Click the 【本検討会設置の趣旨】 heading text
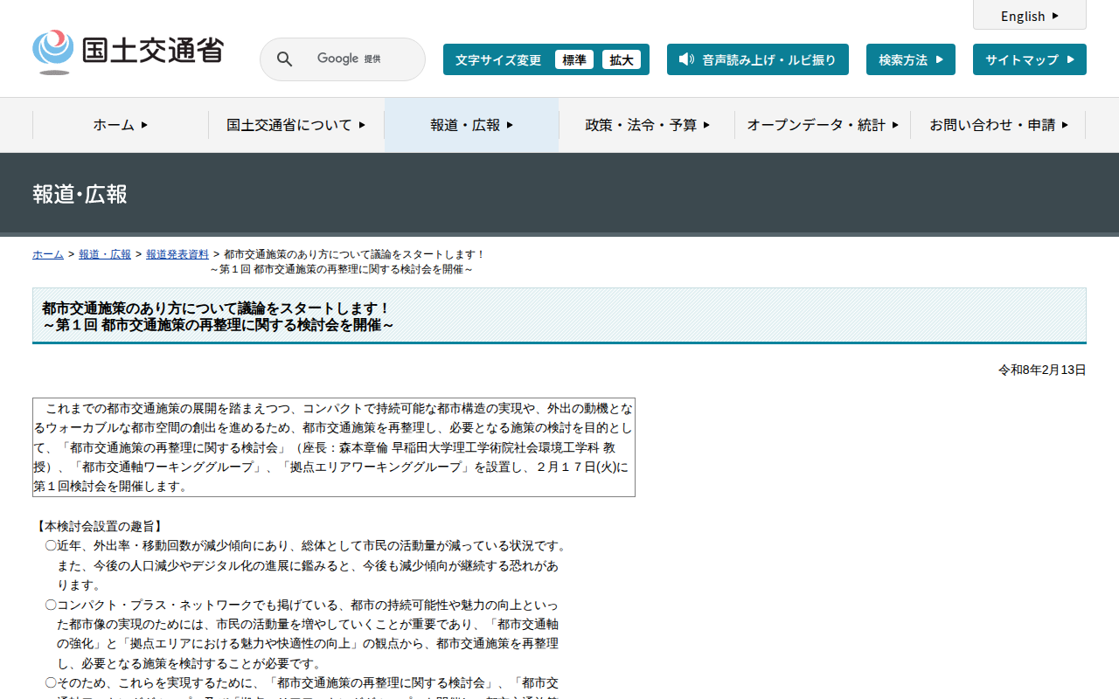 [99, 526]
